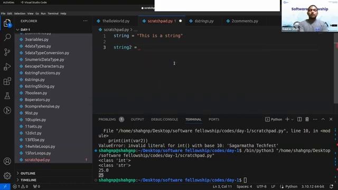This screenshot has width=338, height=190.
Task: Switch to the DEBUG CONSOLE tab
Action: [x=164, y=119]
